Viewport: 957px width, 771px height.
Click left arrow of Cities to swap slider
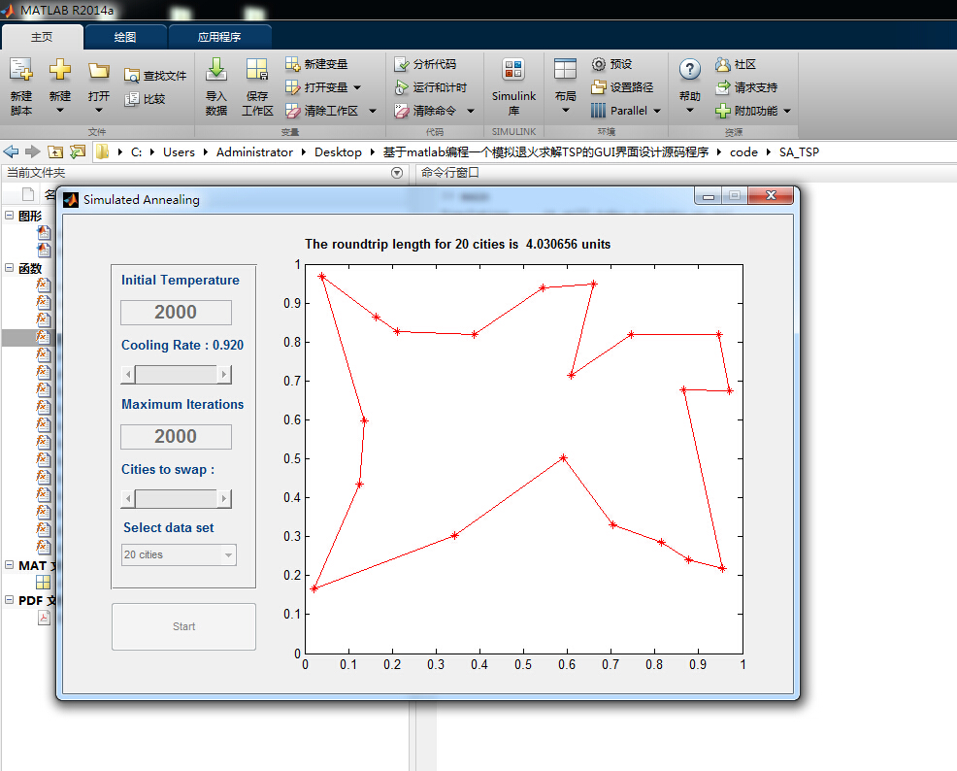point(128,499)
